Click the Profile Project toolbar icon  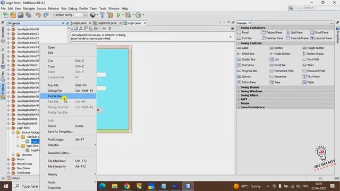[138, 15]
